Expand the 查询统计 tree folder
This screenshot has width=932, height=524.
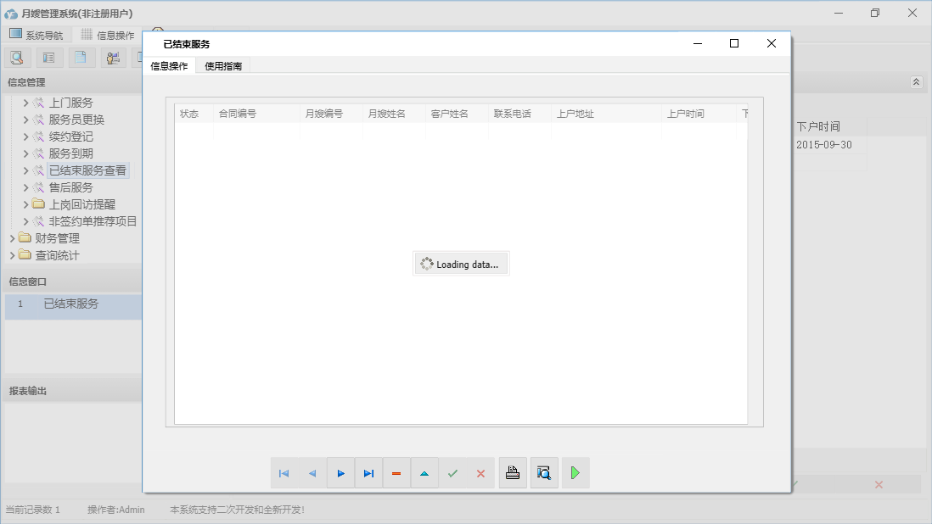pyautogui.click(x=13, y=255)
